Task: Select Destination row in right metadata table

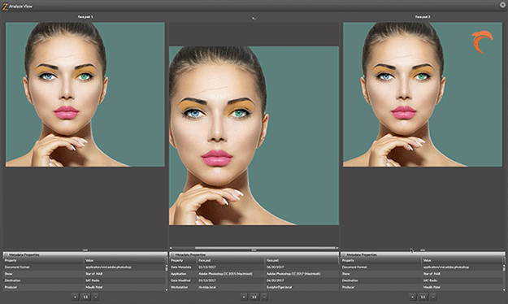Action: [422, 280]
